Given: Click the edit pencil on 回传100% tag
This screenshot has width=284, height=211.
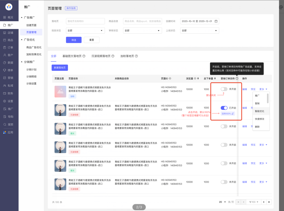Looking at the screenshot, I should tap(232, 114).
